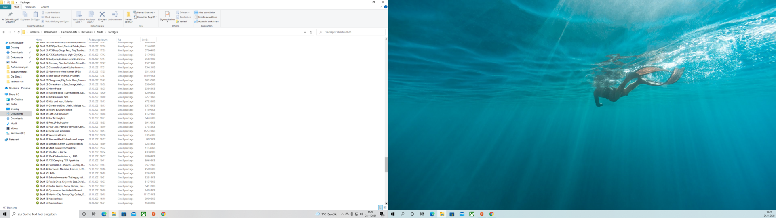Image resolution: width=776 pixels, height=218 pixels.
Task: Open Chrome on the wallpaper screen's taskbar
Action: [x=491, y=214]
